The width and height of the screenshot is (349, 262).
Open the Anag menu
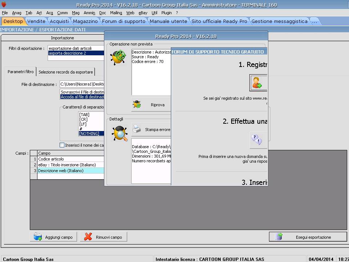(17, 13)
